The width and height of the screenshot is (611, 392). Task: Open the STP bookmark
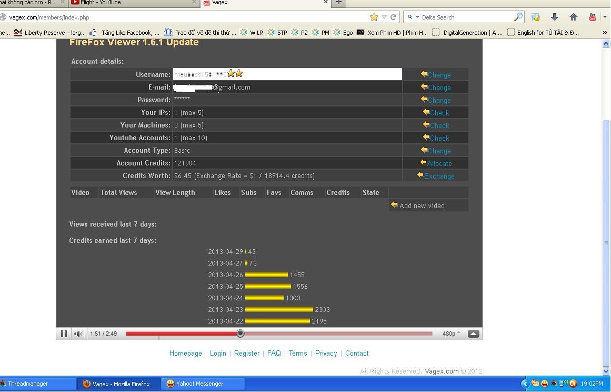click(277, 32)
